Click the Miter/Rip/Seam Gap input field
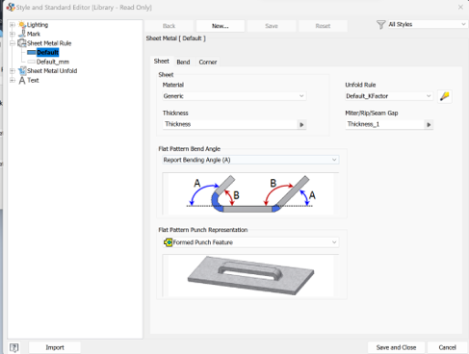Image resolution: width=469 pixels, height=354 pixels. [x=384, y=124]
